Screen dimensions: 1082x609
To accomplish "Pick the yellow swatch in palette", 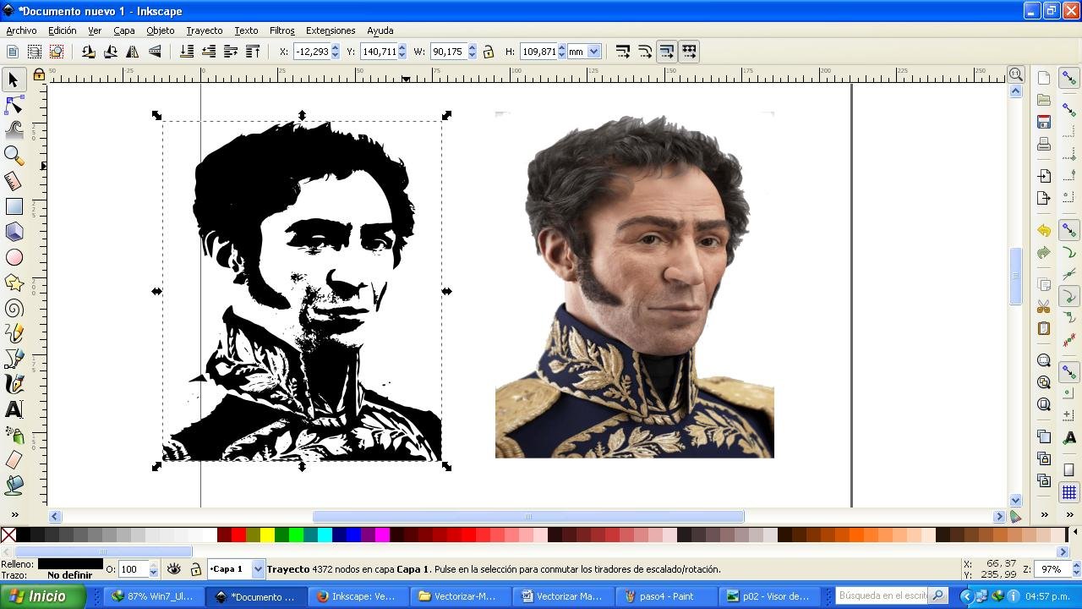I will 267,535.
